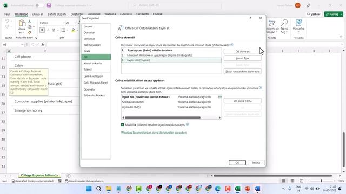
Task: Toggle Italic formatting button
Action: [48, 30]
